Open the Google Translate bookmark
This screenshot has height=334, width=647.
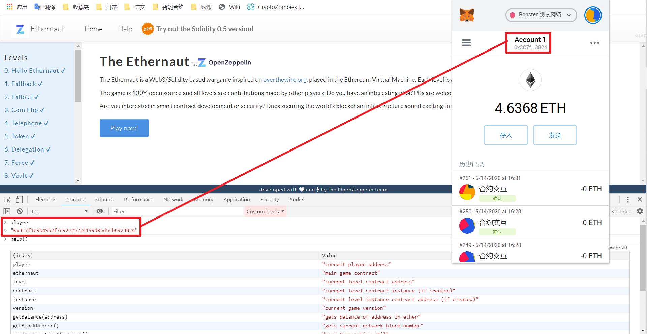pyautogui.click(x=45, y=7)
